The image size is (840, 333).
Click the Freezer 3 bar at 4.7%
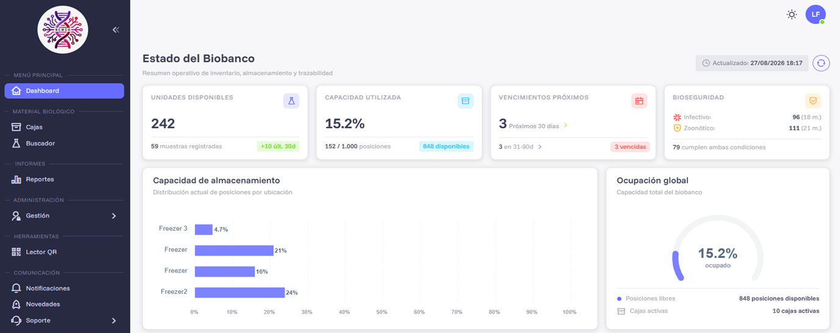click(x=204, y=229)
